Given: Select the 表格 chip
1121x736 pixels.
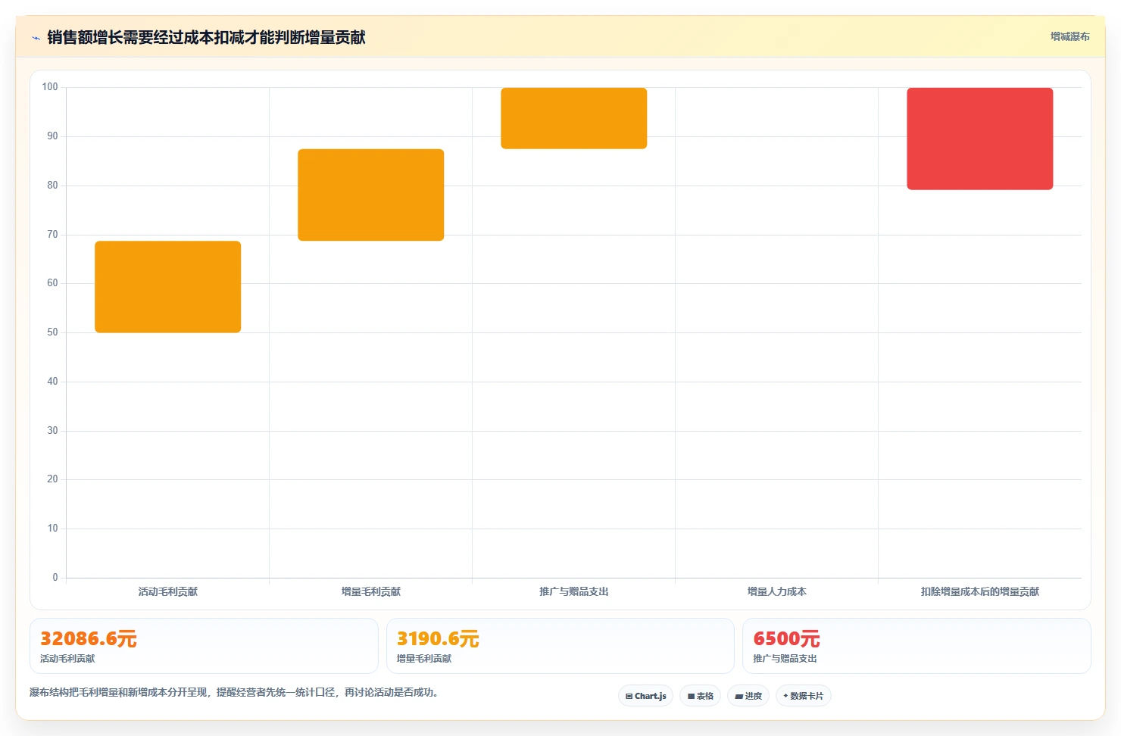Looking at the screenshot, I should tap(700, 696).
